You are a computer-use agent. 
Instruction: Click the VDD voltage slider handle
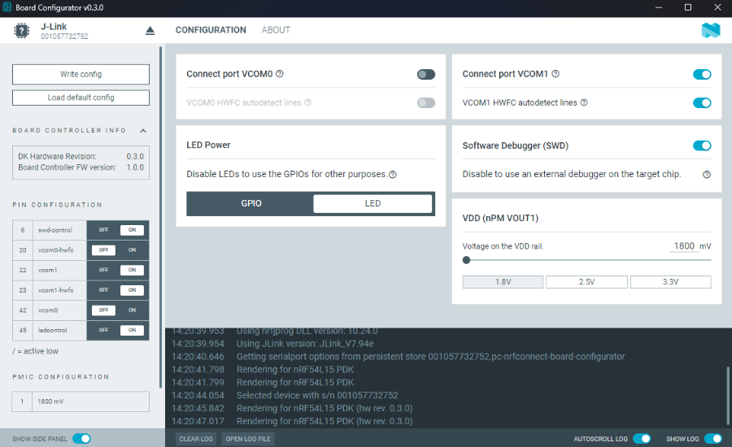[x=466, y=260]
